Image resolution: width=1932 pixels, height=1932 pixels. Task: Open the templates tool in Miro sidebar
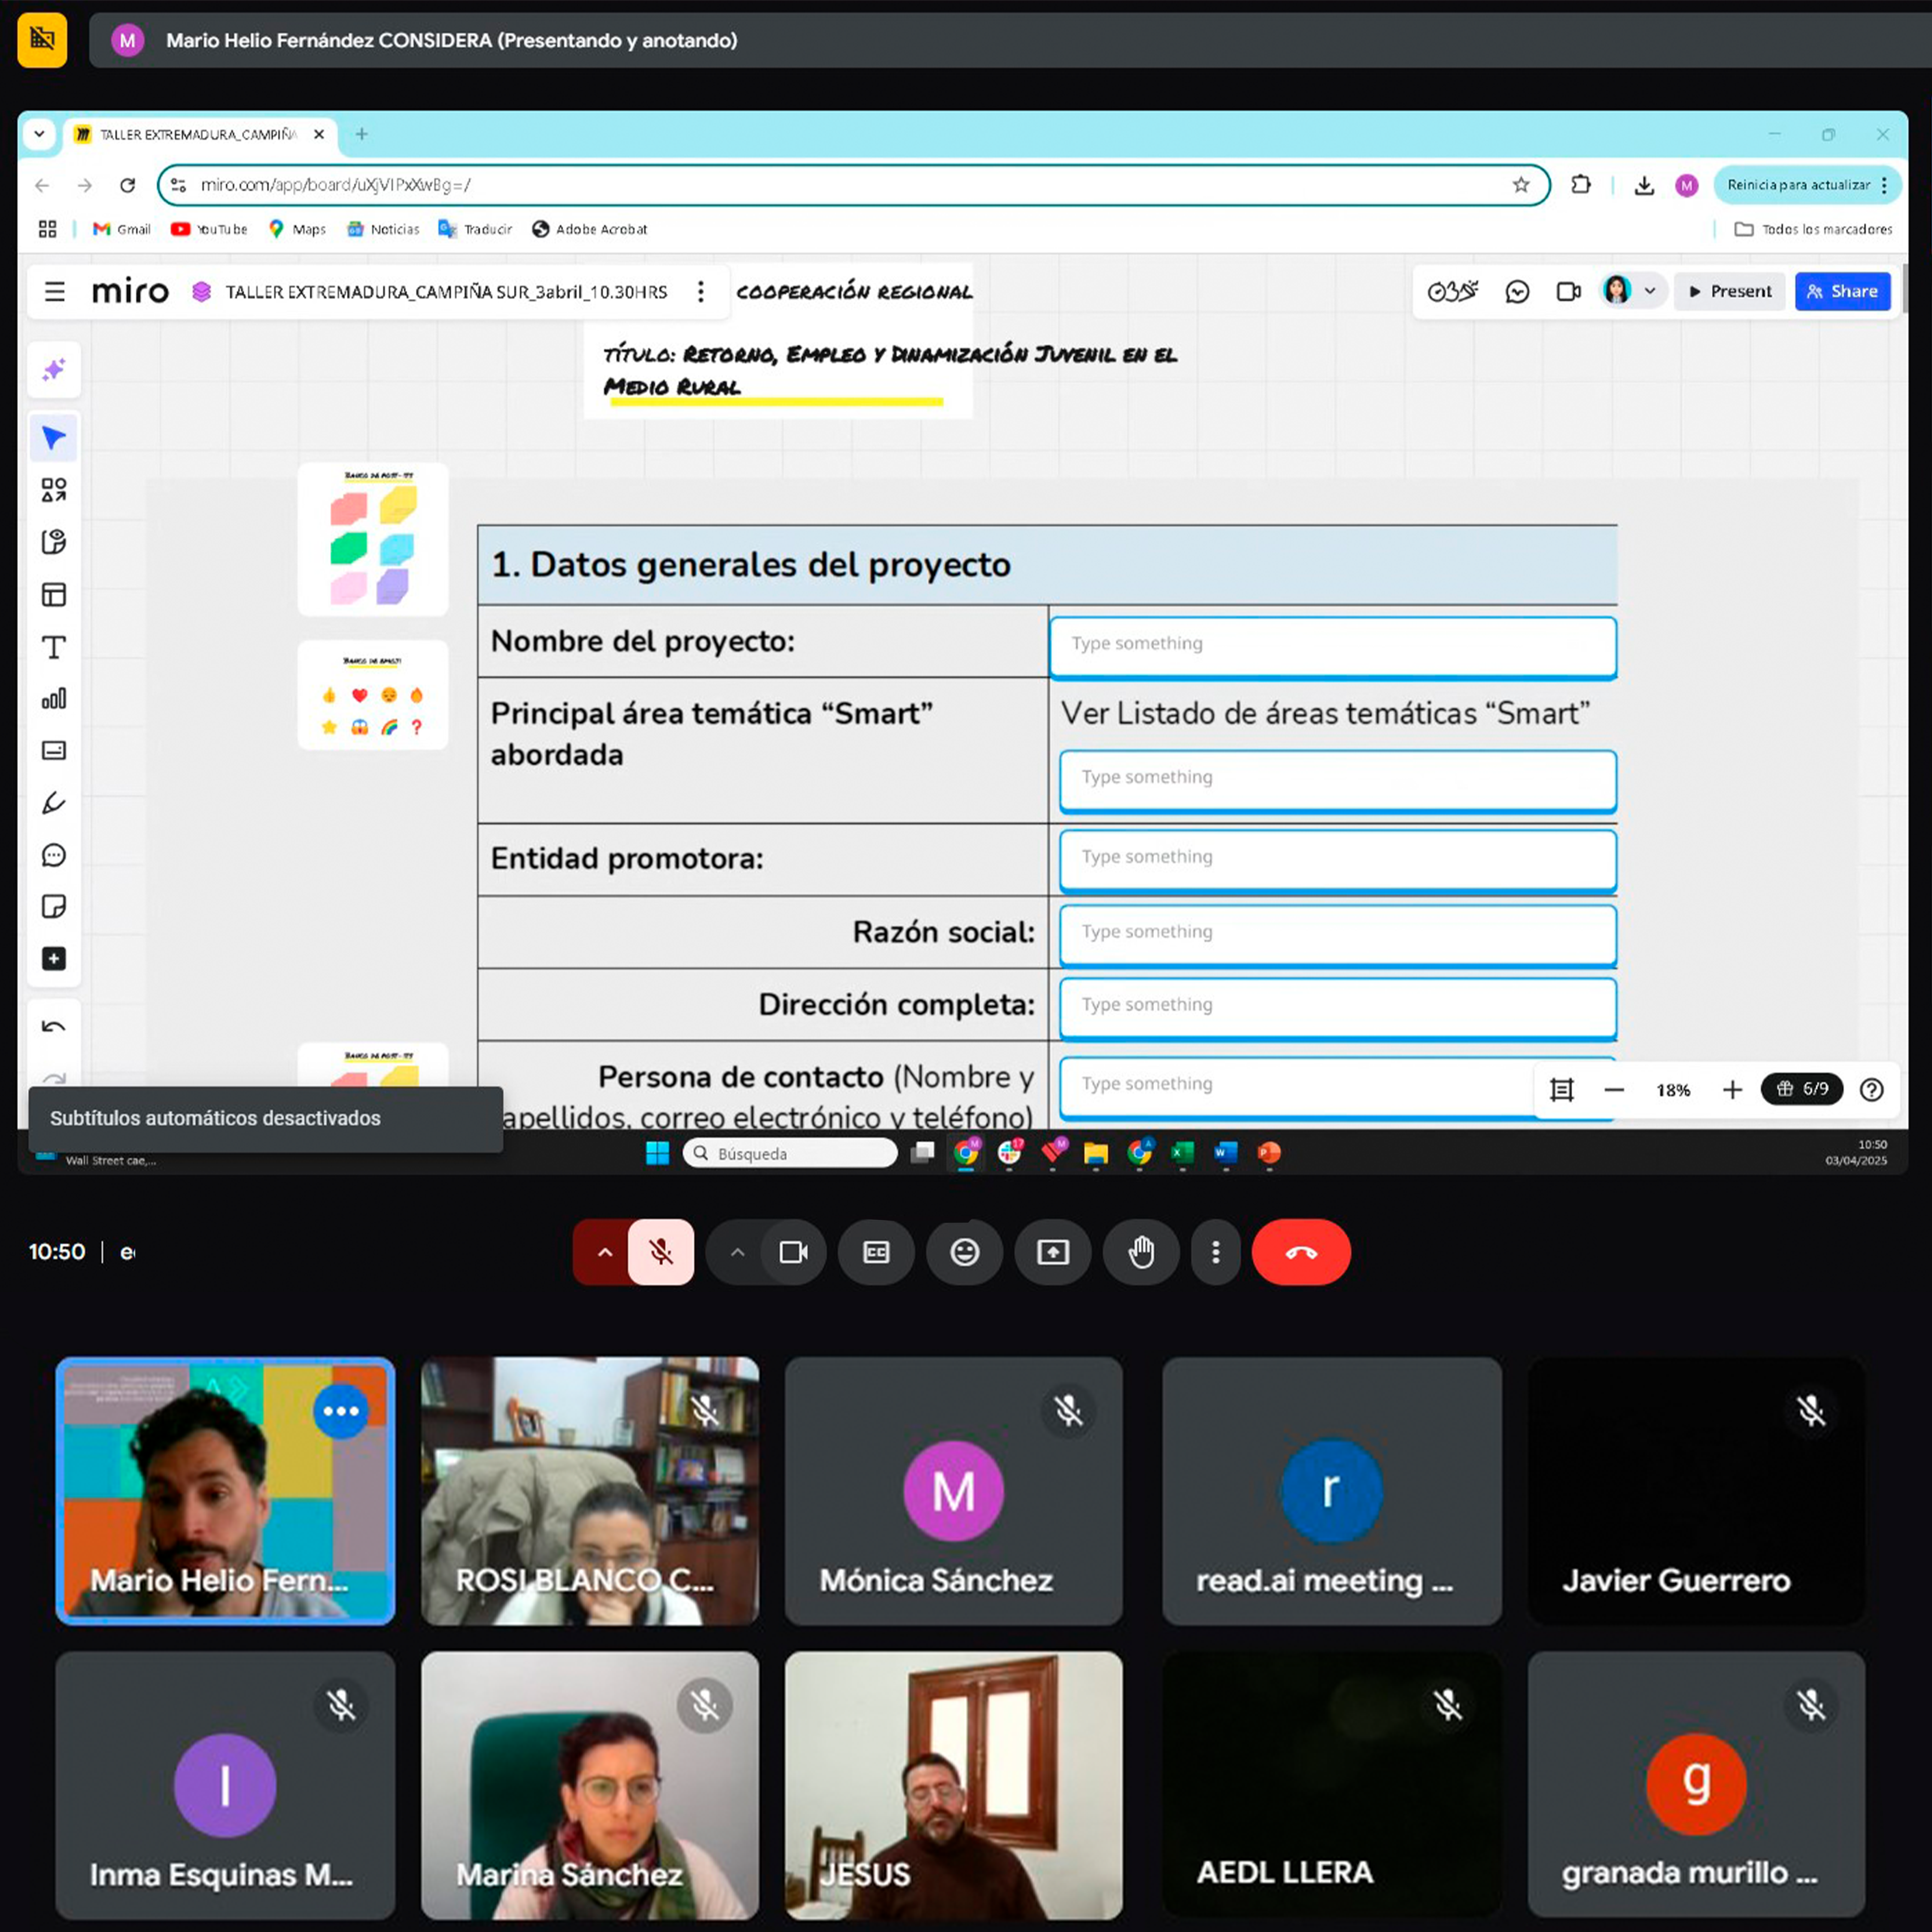click(54, 595)
